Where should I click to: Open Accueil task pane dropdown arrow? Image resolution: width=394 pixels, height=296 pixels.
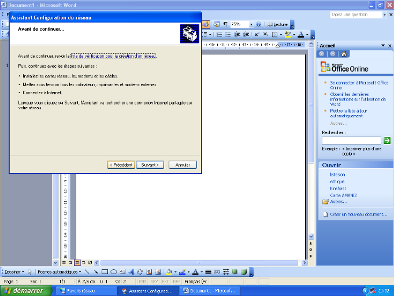(x=383, y=46)
